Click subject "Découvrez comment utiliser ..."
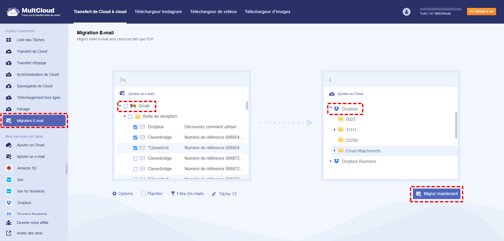The width and height of the screenshot is (504, 241). pos(213,127)
